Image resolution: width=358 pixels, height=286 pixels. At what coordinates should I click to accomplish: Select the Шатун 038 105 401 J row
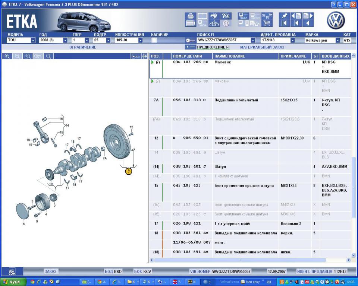pos(250,169)
